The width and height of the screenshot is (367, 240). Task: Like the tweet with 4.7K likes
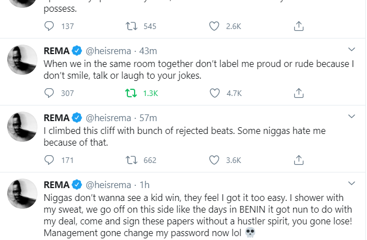click(214, 93)
